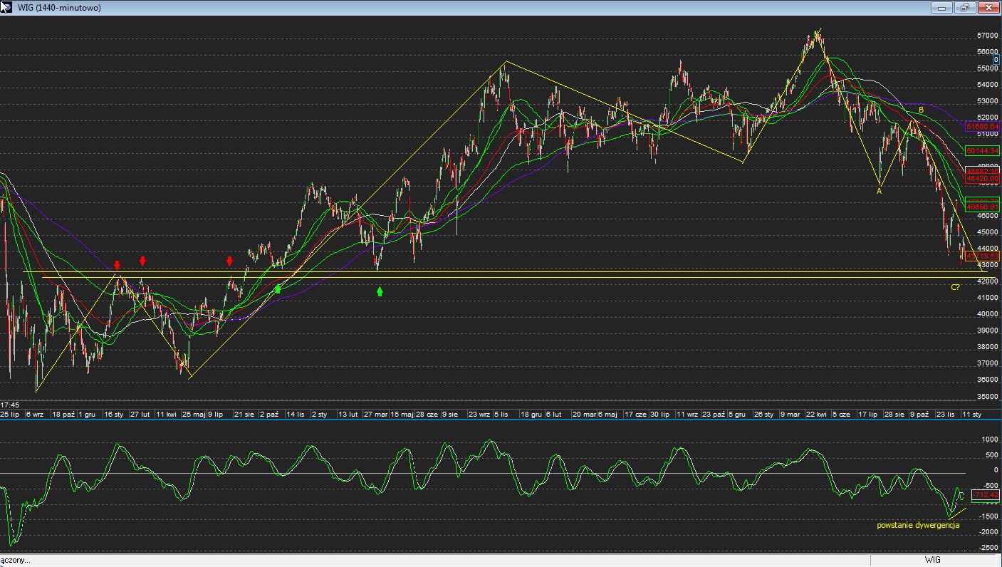Click the -2500 oscillator scale label
The width and height of the screenshot is (1002, 567).
989,548
